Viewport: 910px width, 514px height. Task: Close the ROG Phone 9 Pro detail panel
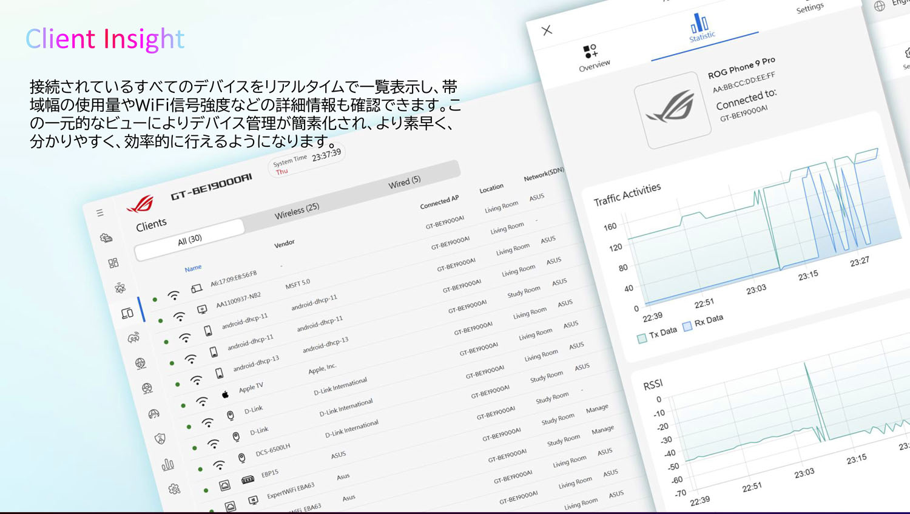547,30
